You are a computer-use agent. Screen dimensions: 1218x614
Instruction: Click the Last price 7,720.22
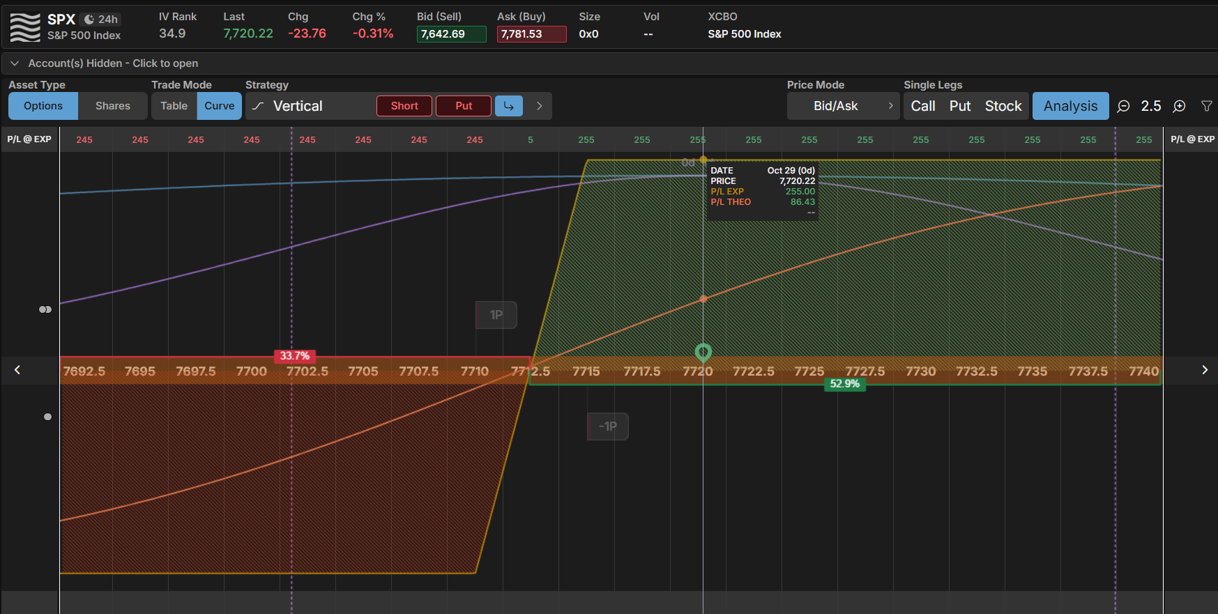click(x=248, y=33)
